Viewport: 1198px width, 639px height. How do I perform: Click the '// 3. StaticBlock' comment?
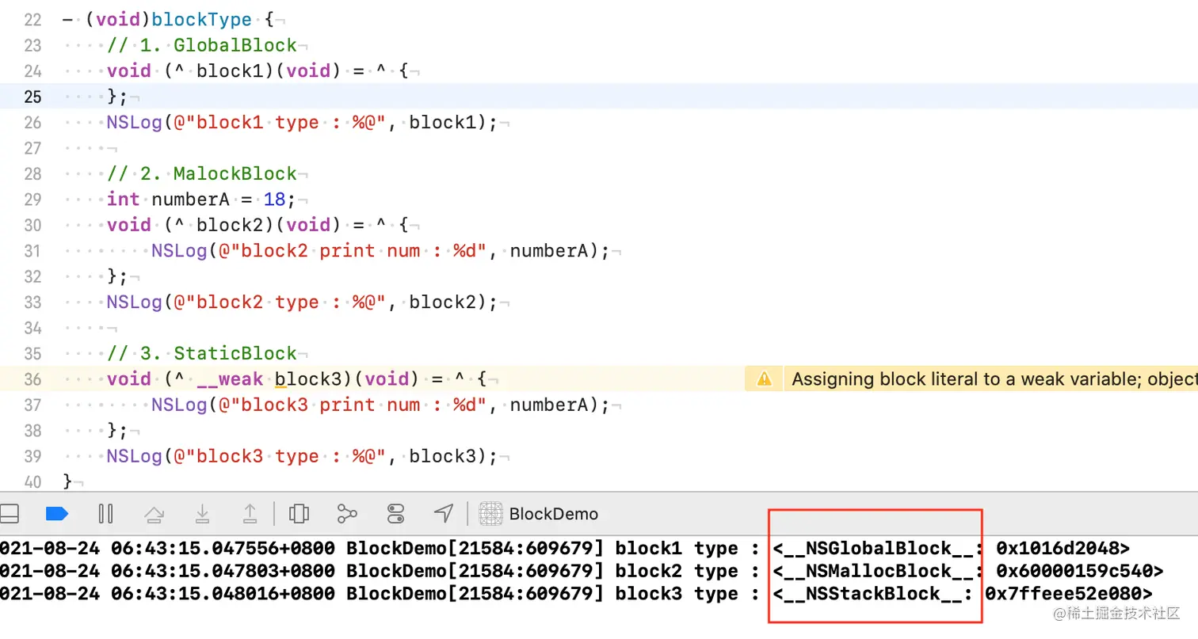pyautogui.click(x=202, y=353)
